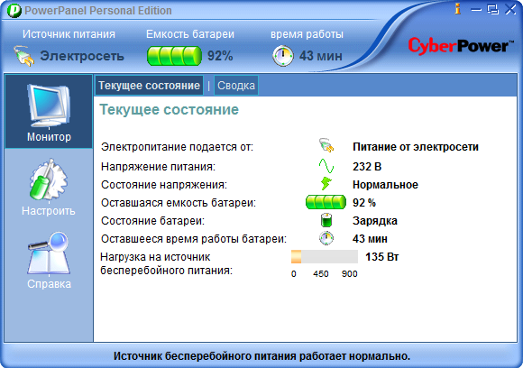Image resolution: width=523 pixels, height=368 pixels.
Task: Click the CyberPower logo
Action: click(x=459, y=46)
